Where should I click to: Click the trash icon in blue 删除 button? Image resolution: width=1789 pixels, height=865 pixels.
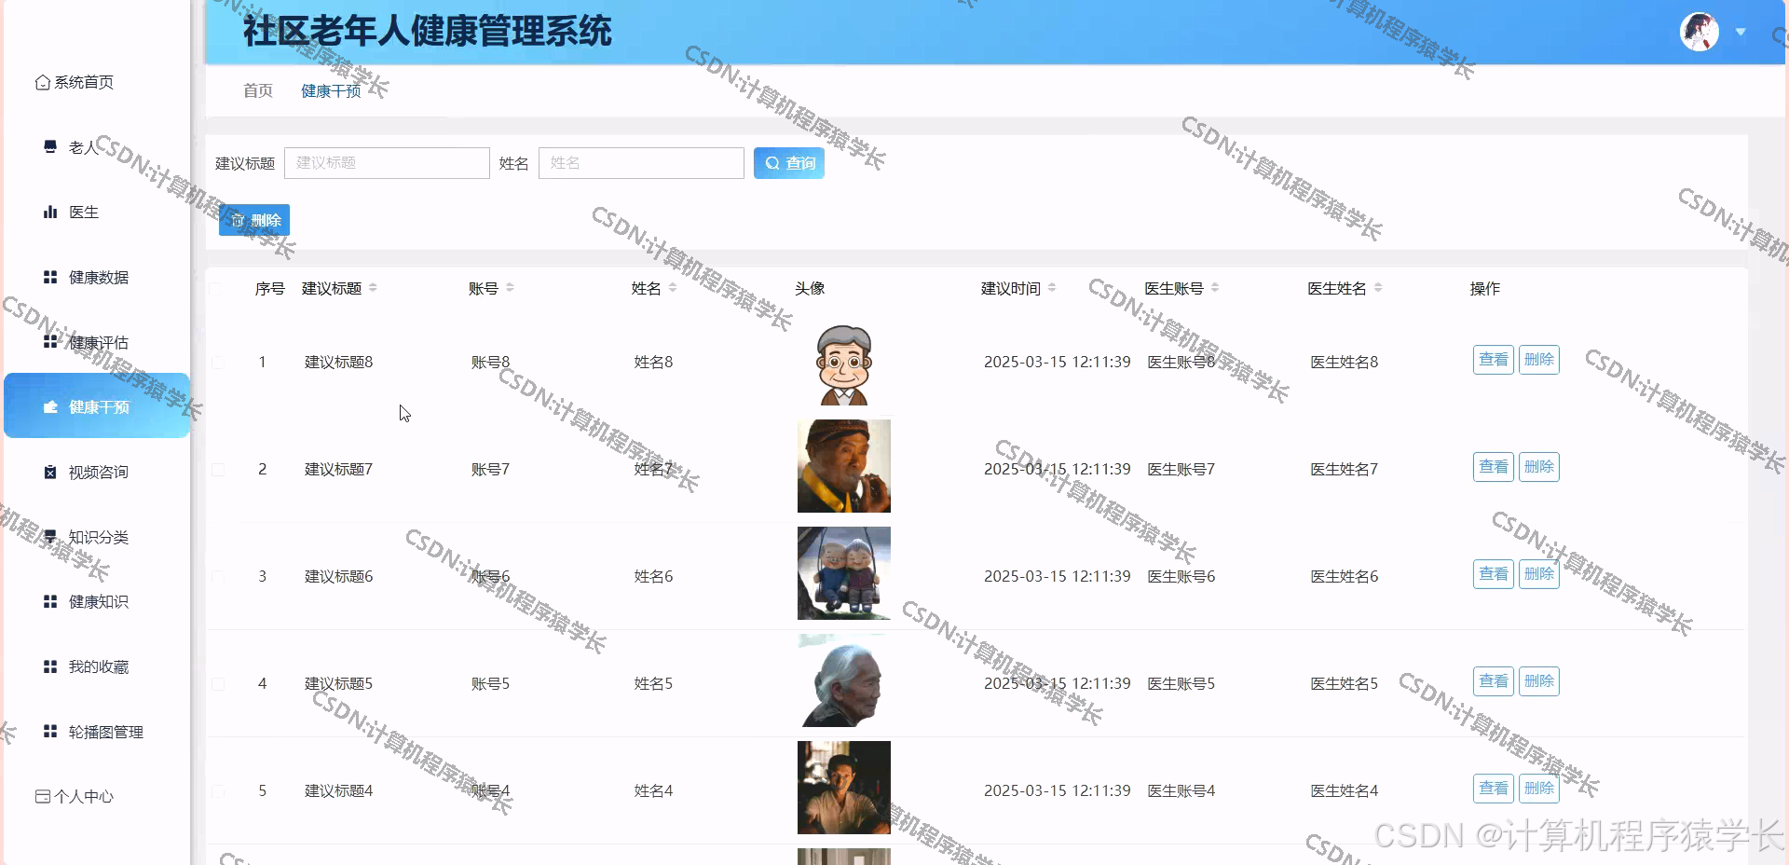[238, 221]
